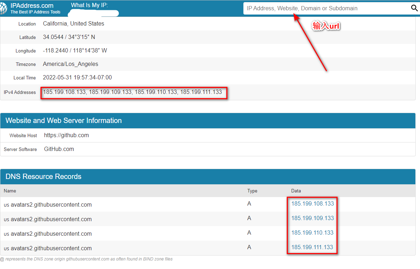Click the latitude value 34.0544
420x269 pixels.
[69, 37]
